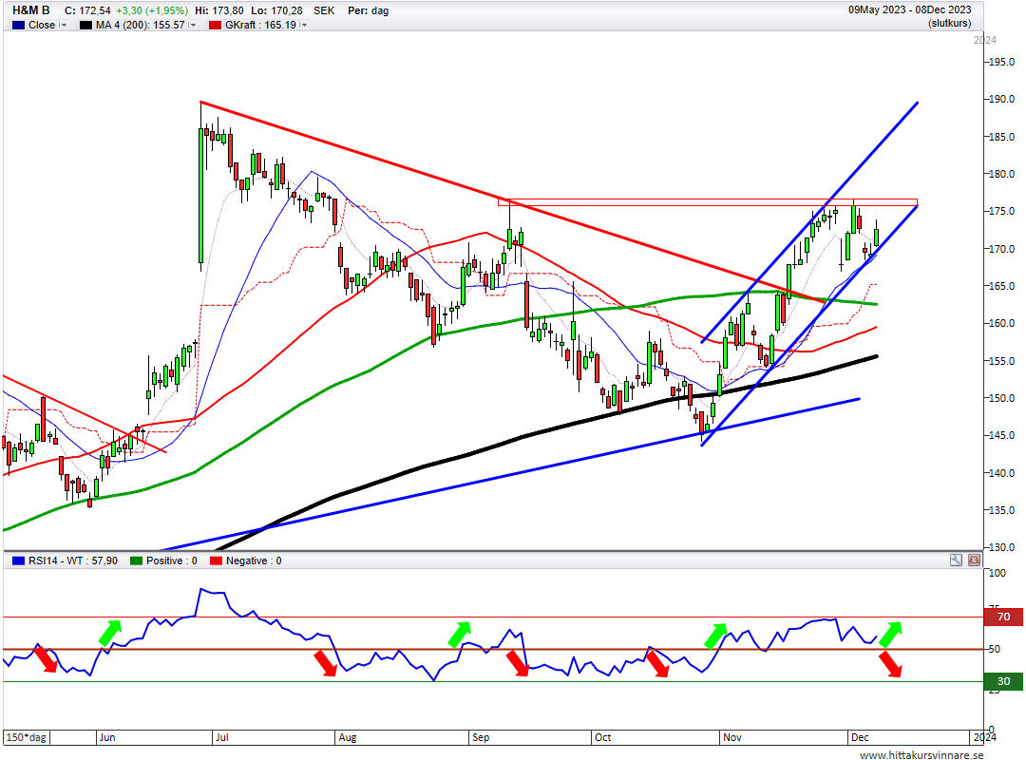Click the 2024 label on time axis
The image size is (1026, 760).
tap(985, 738)
